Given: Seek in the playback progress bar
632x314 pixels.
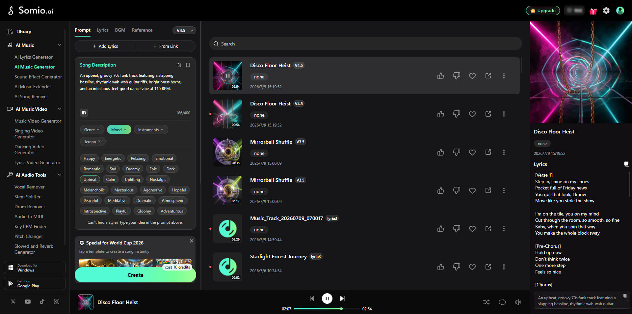Looking at the screenshot, I should pos(327,309).
